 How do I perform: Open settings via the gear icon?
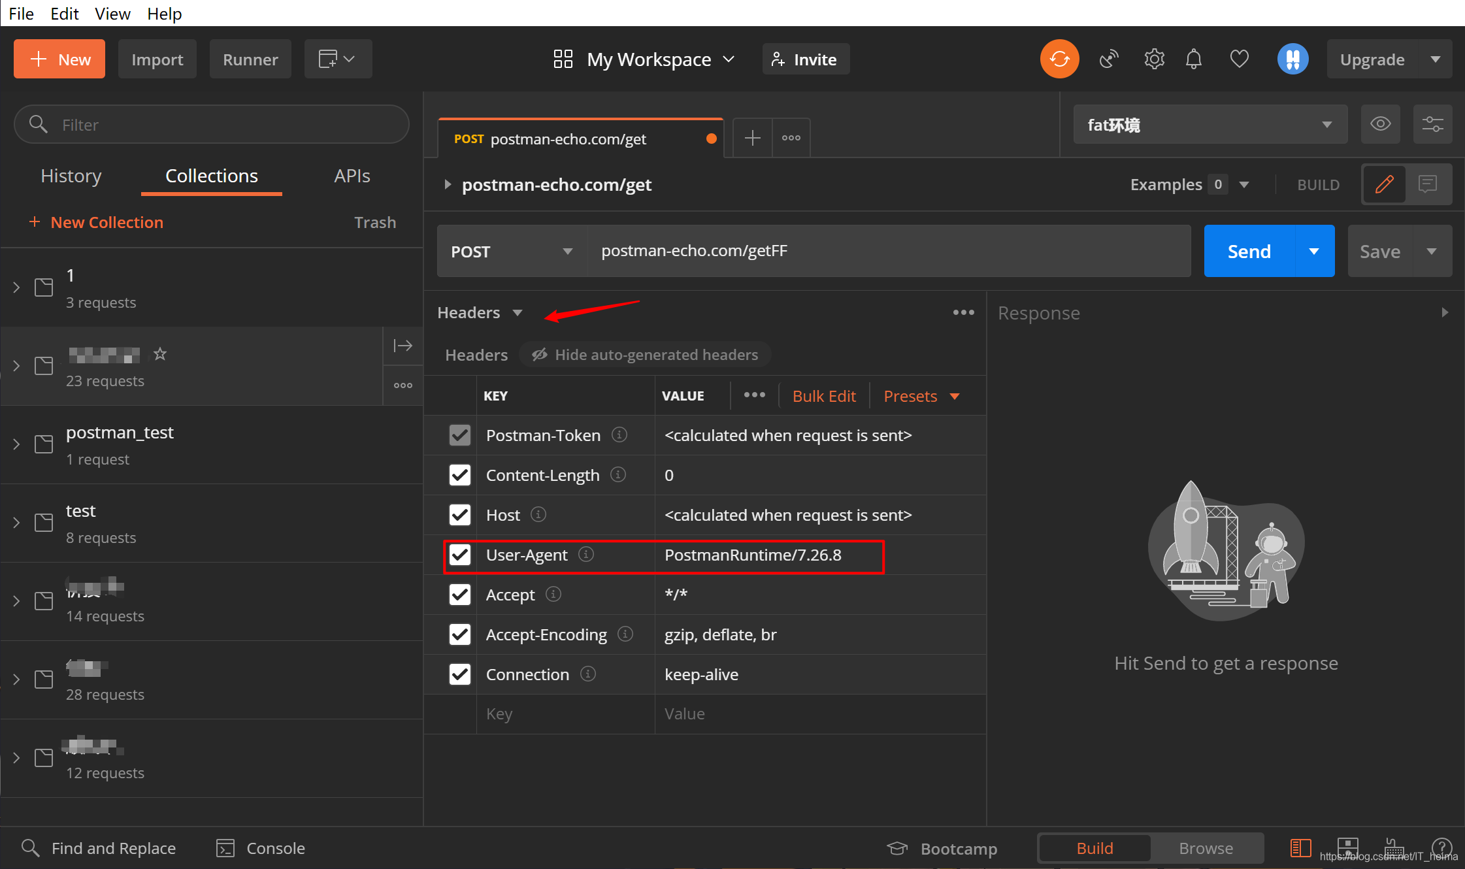[1154, 59]
